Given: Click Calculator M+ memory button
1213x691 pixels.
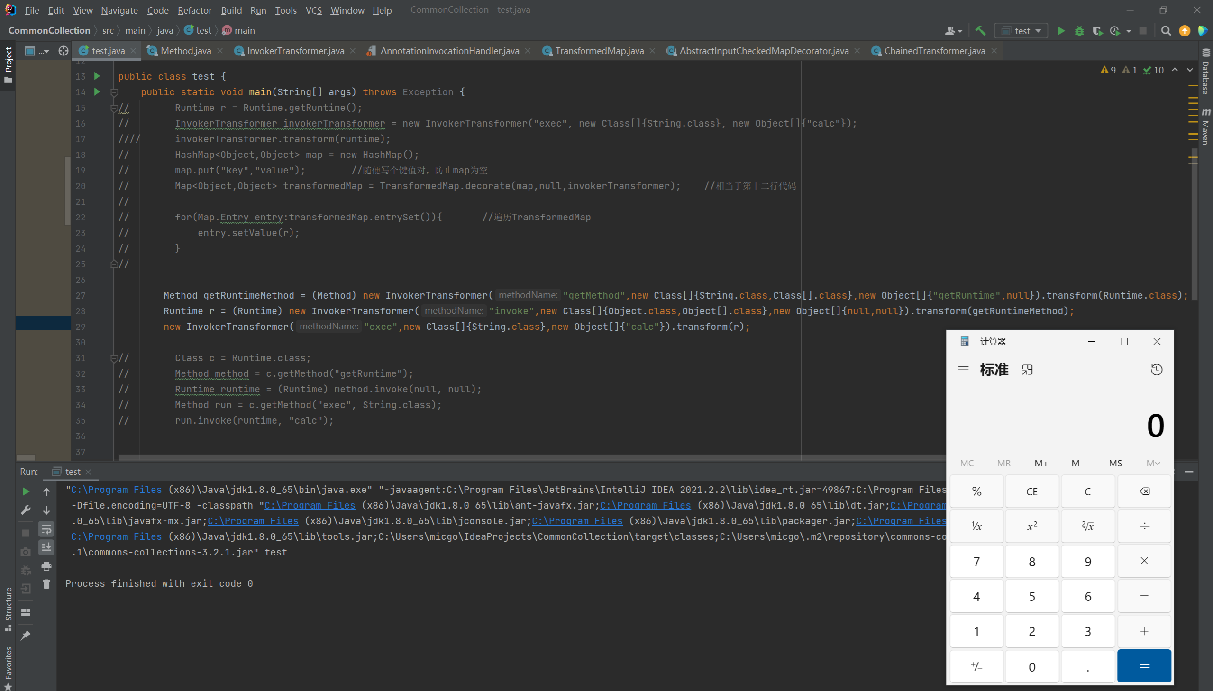Looking at the screenshot, I should pyautogui.click(x=1041, y=463).
